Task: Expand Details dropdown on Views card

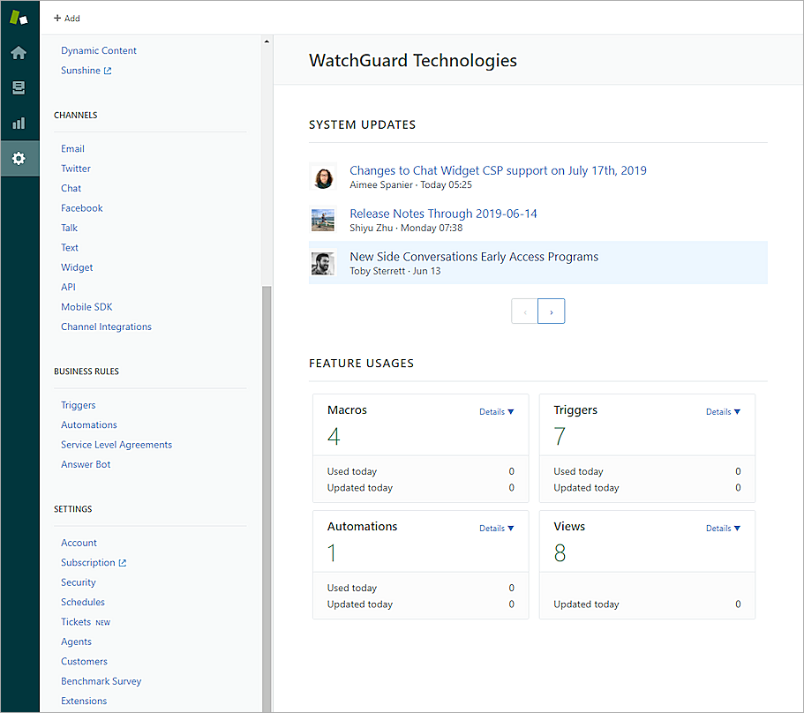Action: [723, 529]
